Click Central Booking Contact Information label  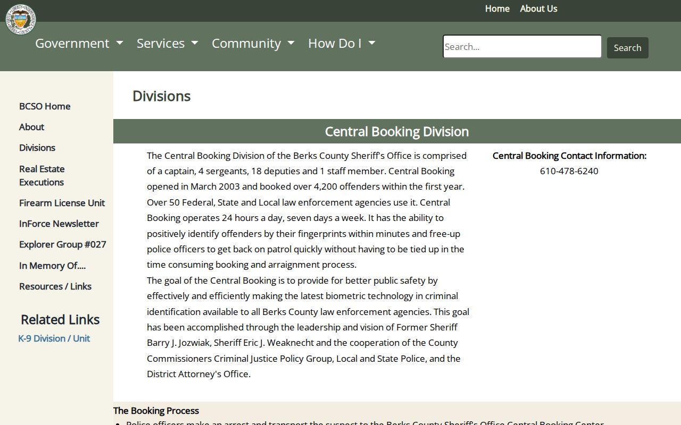pyautogui.click(x=569, y=156)
